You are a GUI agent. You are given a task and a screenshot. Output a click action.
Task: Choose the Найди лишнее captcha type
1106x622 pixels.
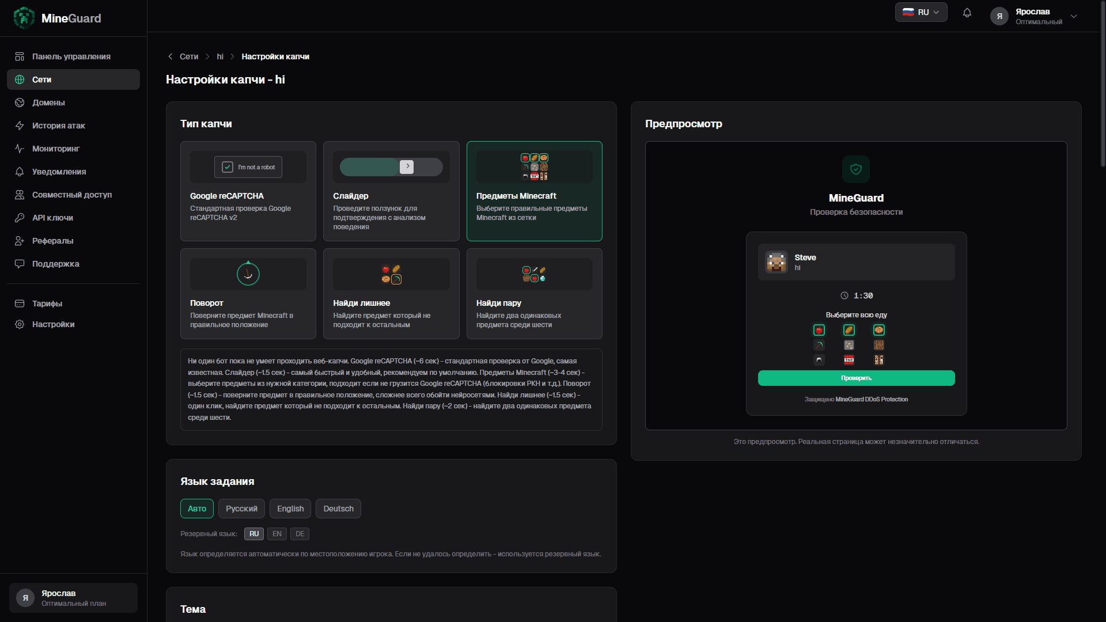pos(391,294)
